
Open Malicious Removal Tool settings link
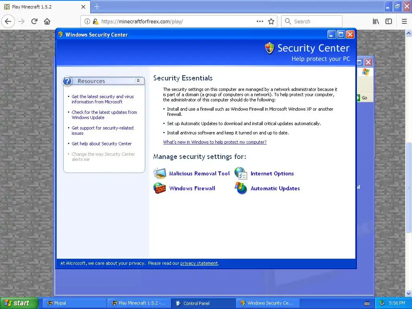tap(200, 173)
